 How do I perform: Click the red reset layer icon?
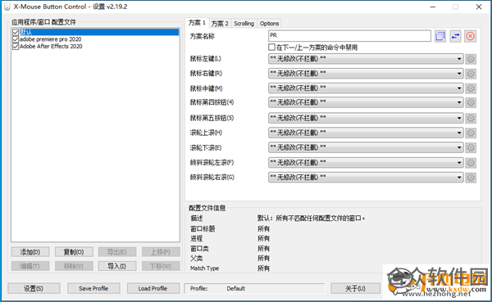pos(470,36)
